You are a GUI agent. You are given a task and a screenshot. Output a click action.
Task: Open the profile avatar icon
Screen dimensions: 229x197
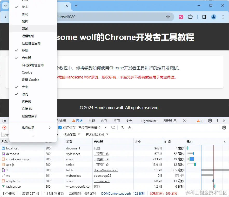tap(213, 17)
